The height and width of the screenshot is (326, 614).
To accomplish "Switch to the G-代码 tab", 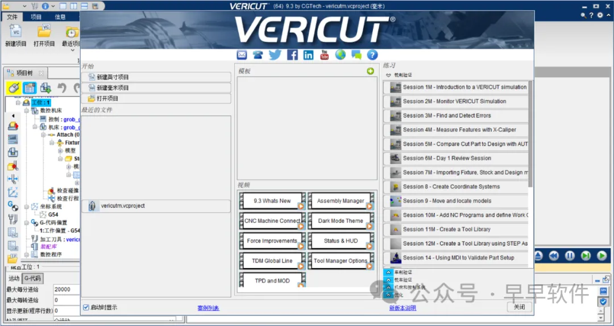I will 32,278.
